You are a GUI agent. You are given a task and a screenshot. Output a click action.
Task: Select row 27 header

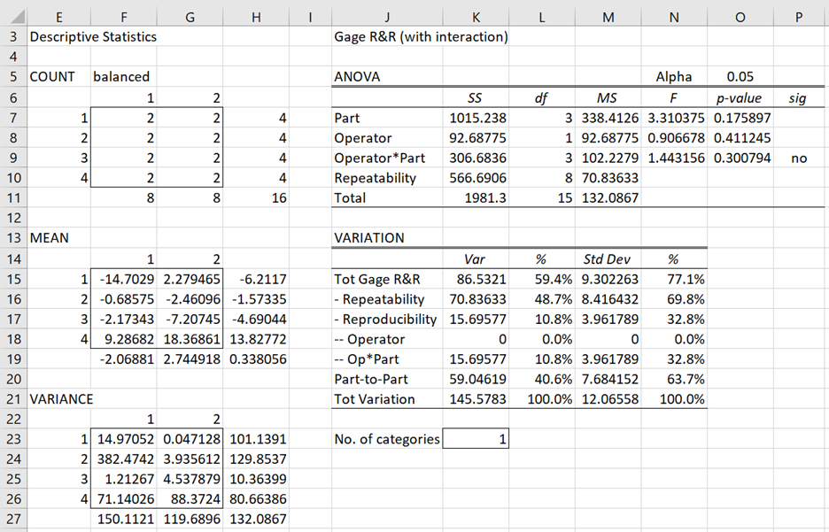tap(13, 519)
